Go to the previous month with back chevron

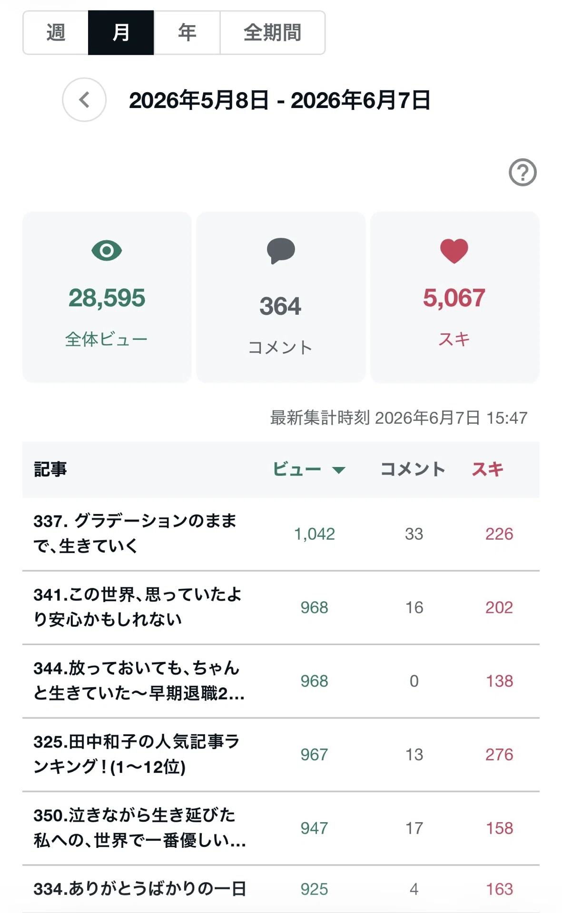pos(84,100)
